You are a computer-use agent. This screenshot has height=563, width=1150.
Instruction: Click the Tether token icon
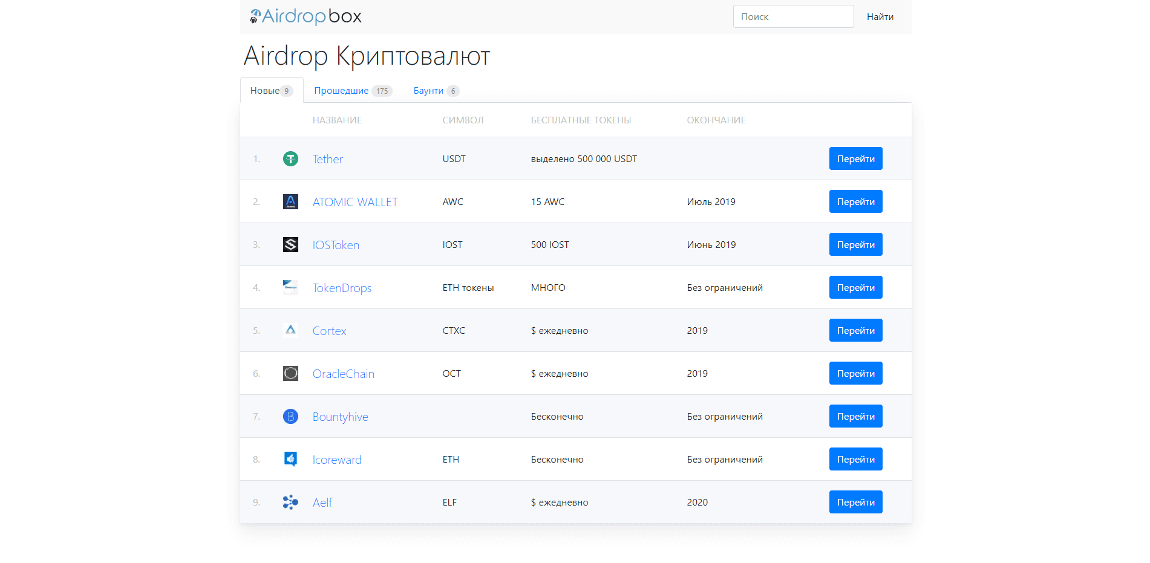pyautogui.click(x=290, y=158)
